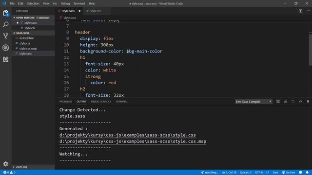Change indentation via Spaces: 2

pyautogui.click(x=246, y=173)
